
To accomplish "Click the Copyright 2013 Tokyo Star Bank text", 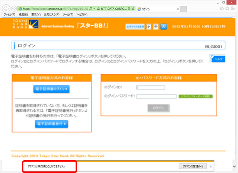I will (x=58, y=156).
